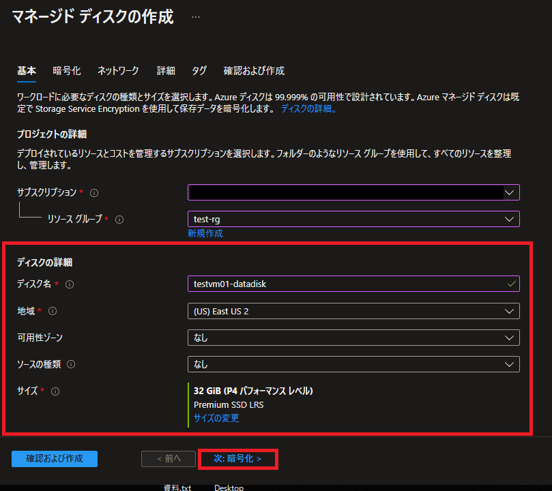Click the Premium SSD LRS text

pyautogui.click(x=229, y=405)
